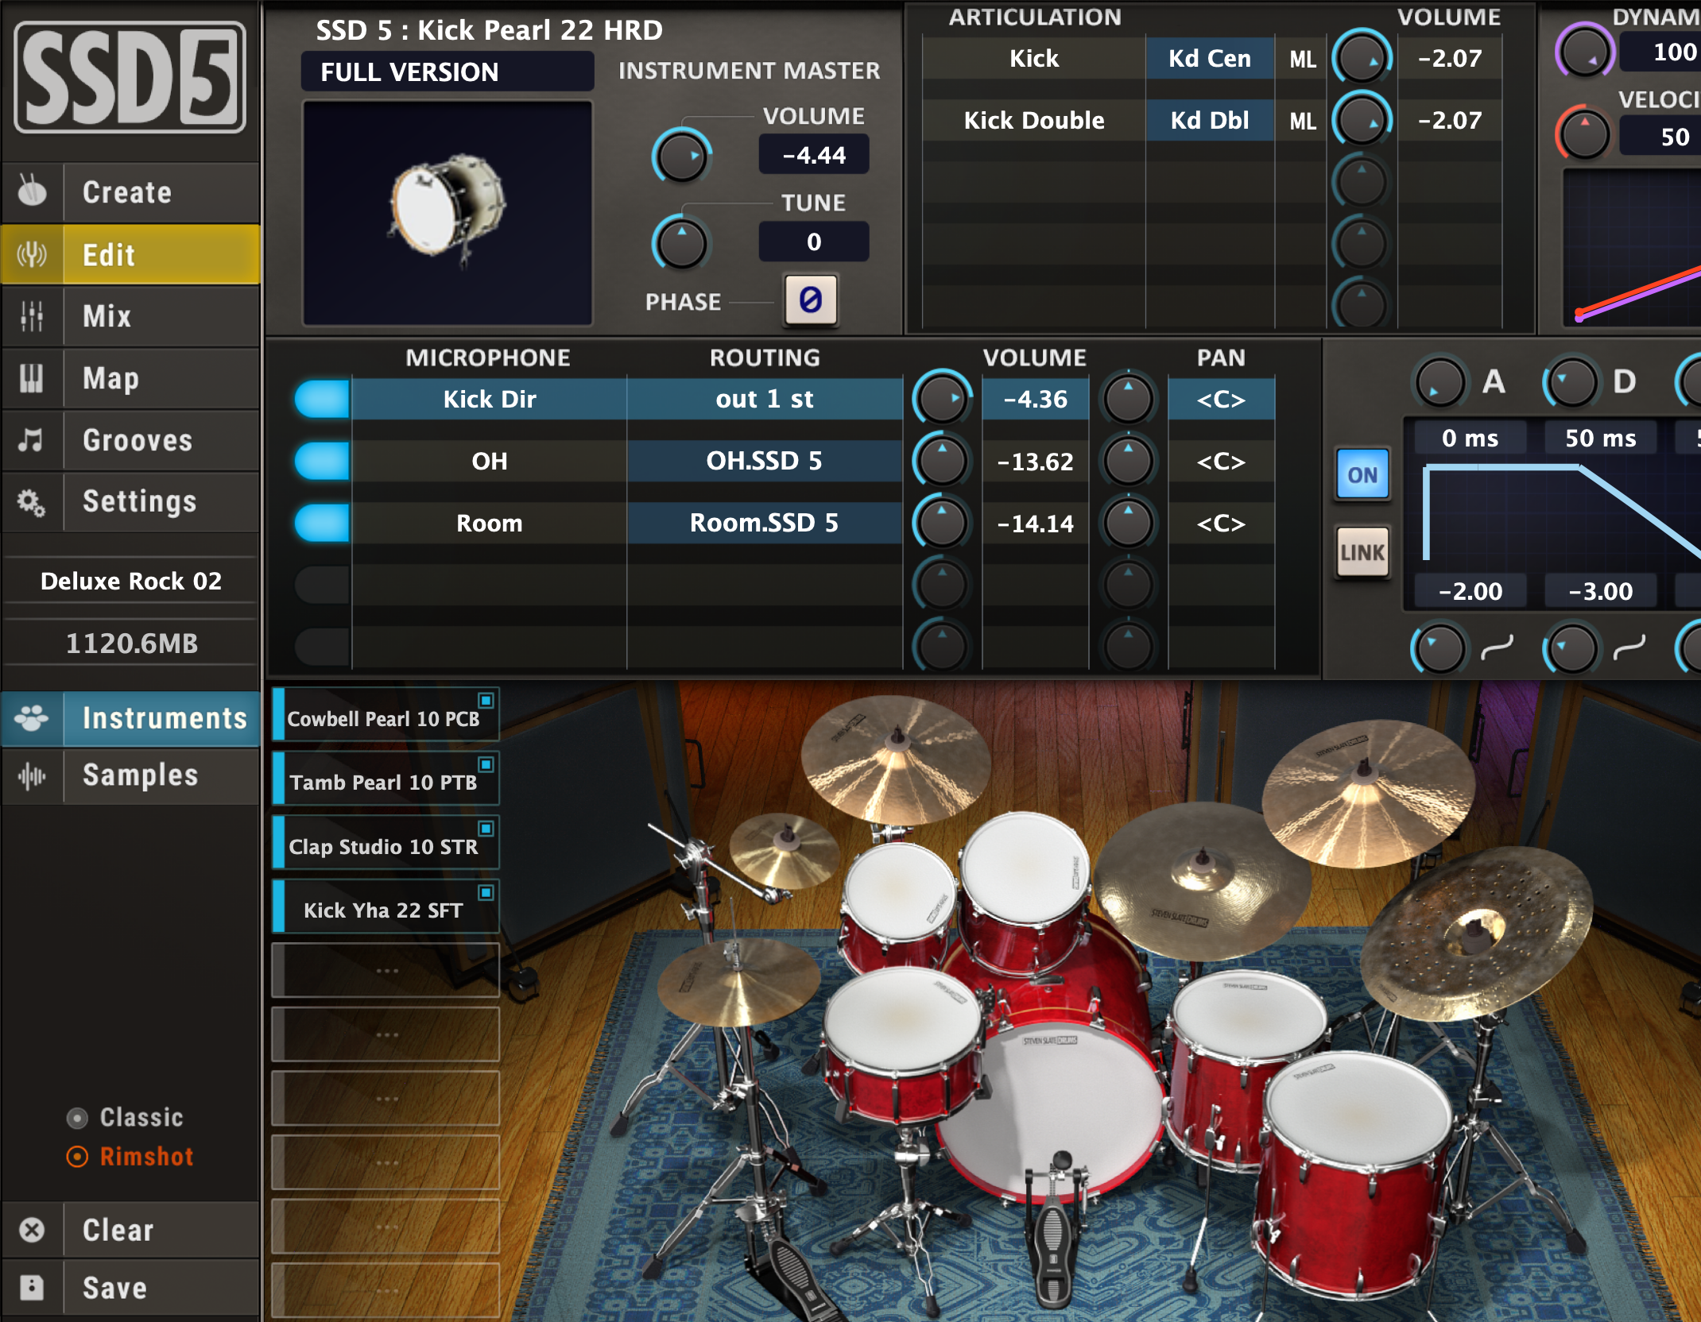Open Settings via the gear icon
Image resolution: width=1701 pixels, height=1322 pixels.
coord(32,502)
